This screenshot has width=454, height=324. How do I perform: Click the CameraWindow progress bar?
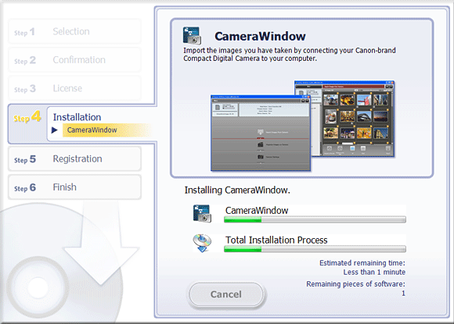pos(315,219)
